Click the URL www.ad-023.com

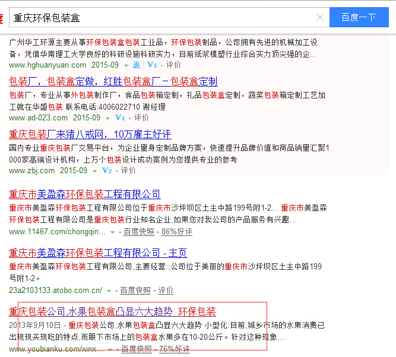pyautogui.click(x=39, y=118)
